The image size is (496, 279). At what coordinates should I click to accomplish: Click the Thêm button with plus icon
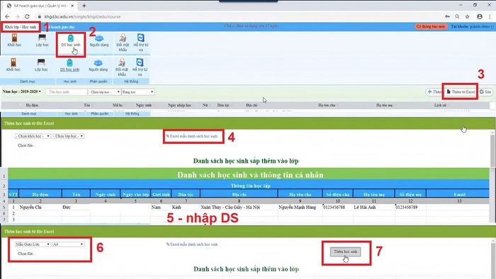[434, 91]
